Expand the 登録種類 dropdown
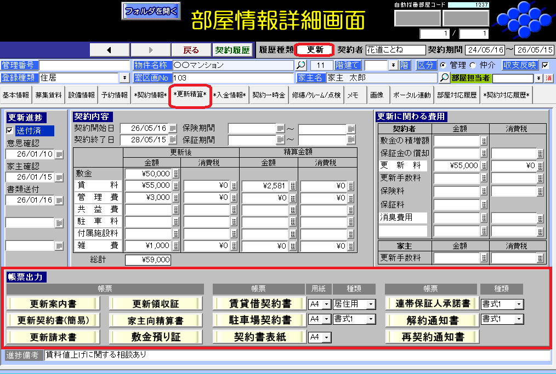The width and height of the screenshot is (556, 374). 125,78
